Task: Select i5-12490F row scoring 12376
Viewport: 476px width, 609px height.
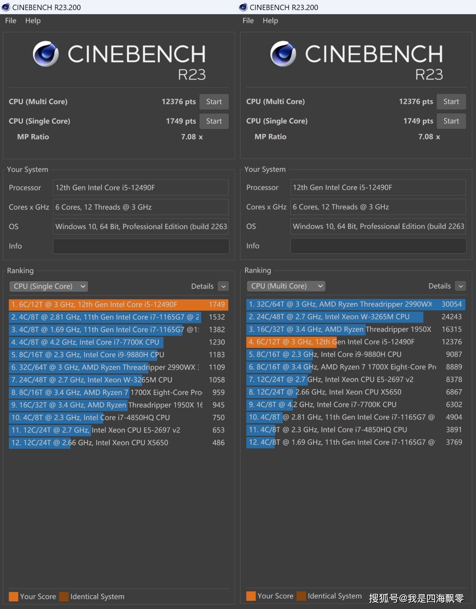Action: tap(356, 342)
